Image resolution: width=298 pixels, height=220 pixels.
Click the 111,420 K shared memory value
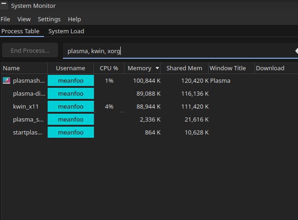coord(195,106)
